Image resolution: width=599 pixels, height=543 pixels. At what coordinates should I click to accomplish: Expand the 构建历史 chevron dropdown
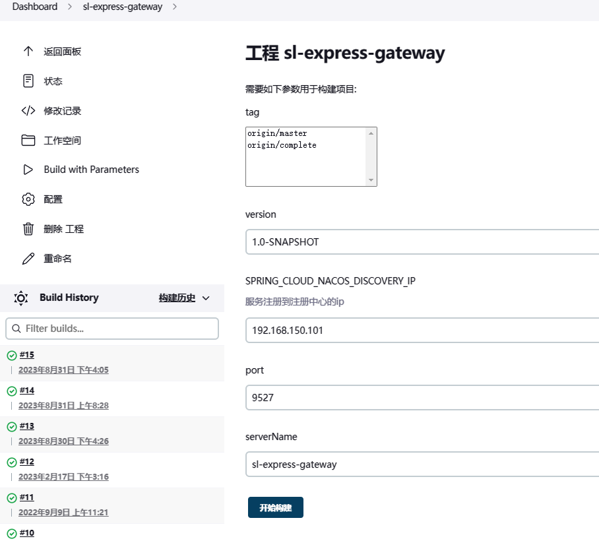coord(206,298)
